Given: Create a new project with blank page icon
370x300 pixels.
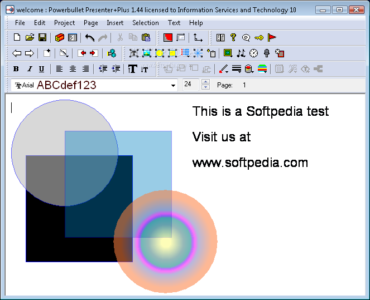Looking at the screenshot, I should [x=17, y=37].
